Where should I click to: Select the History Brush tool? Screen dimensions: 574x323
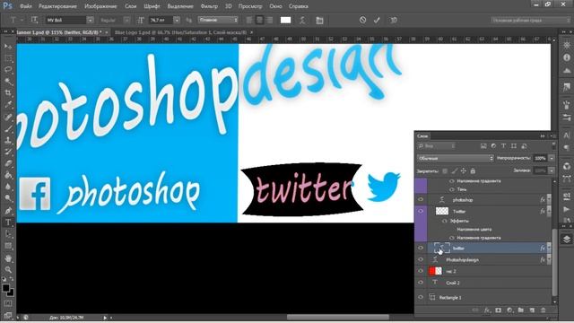(x=8, y=152)
